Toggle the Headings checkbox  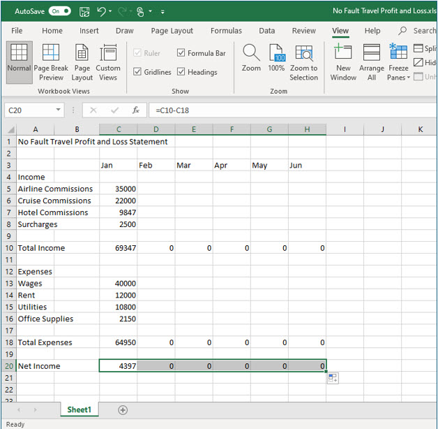[x=181, y=72]
